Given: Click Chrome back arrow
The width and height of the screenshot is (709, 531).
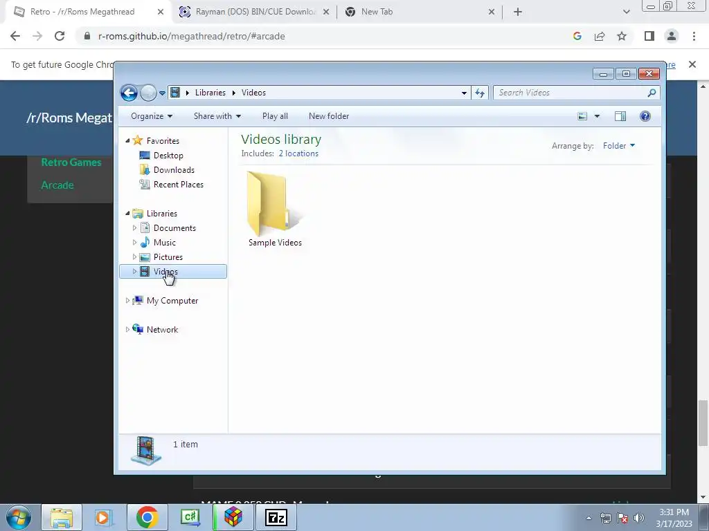Looking at the screenshot, I should pos(15,36).
